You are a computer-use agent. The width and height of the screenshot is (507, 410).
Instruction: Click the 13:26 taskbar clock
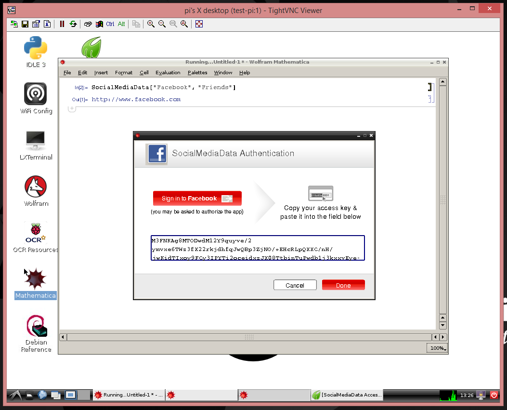[x=467, y=395]
